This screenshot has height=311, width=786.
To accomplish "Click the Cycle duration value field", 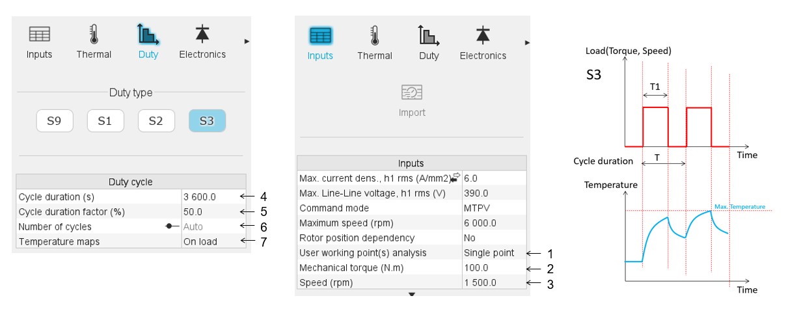I will coord(213,196).
